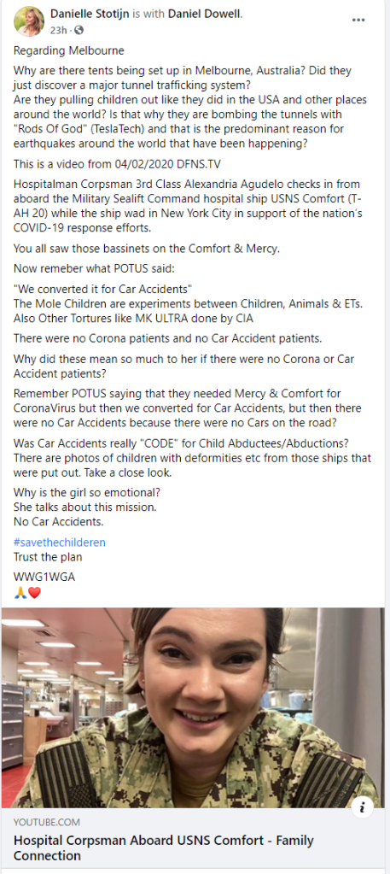Click the info icon on video preview
This screenshot has width=390, height=874.
point(362,807)
